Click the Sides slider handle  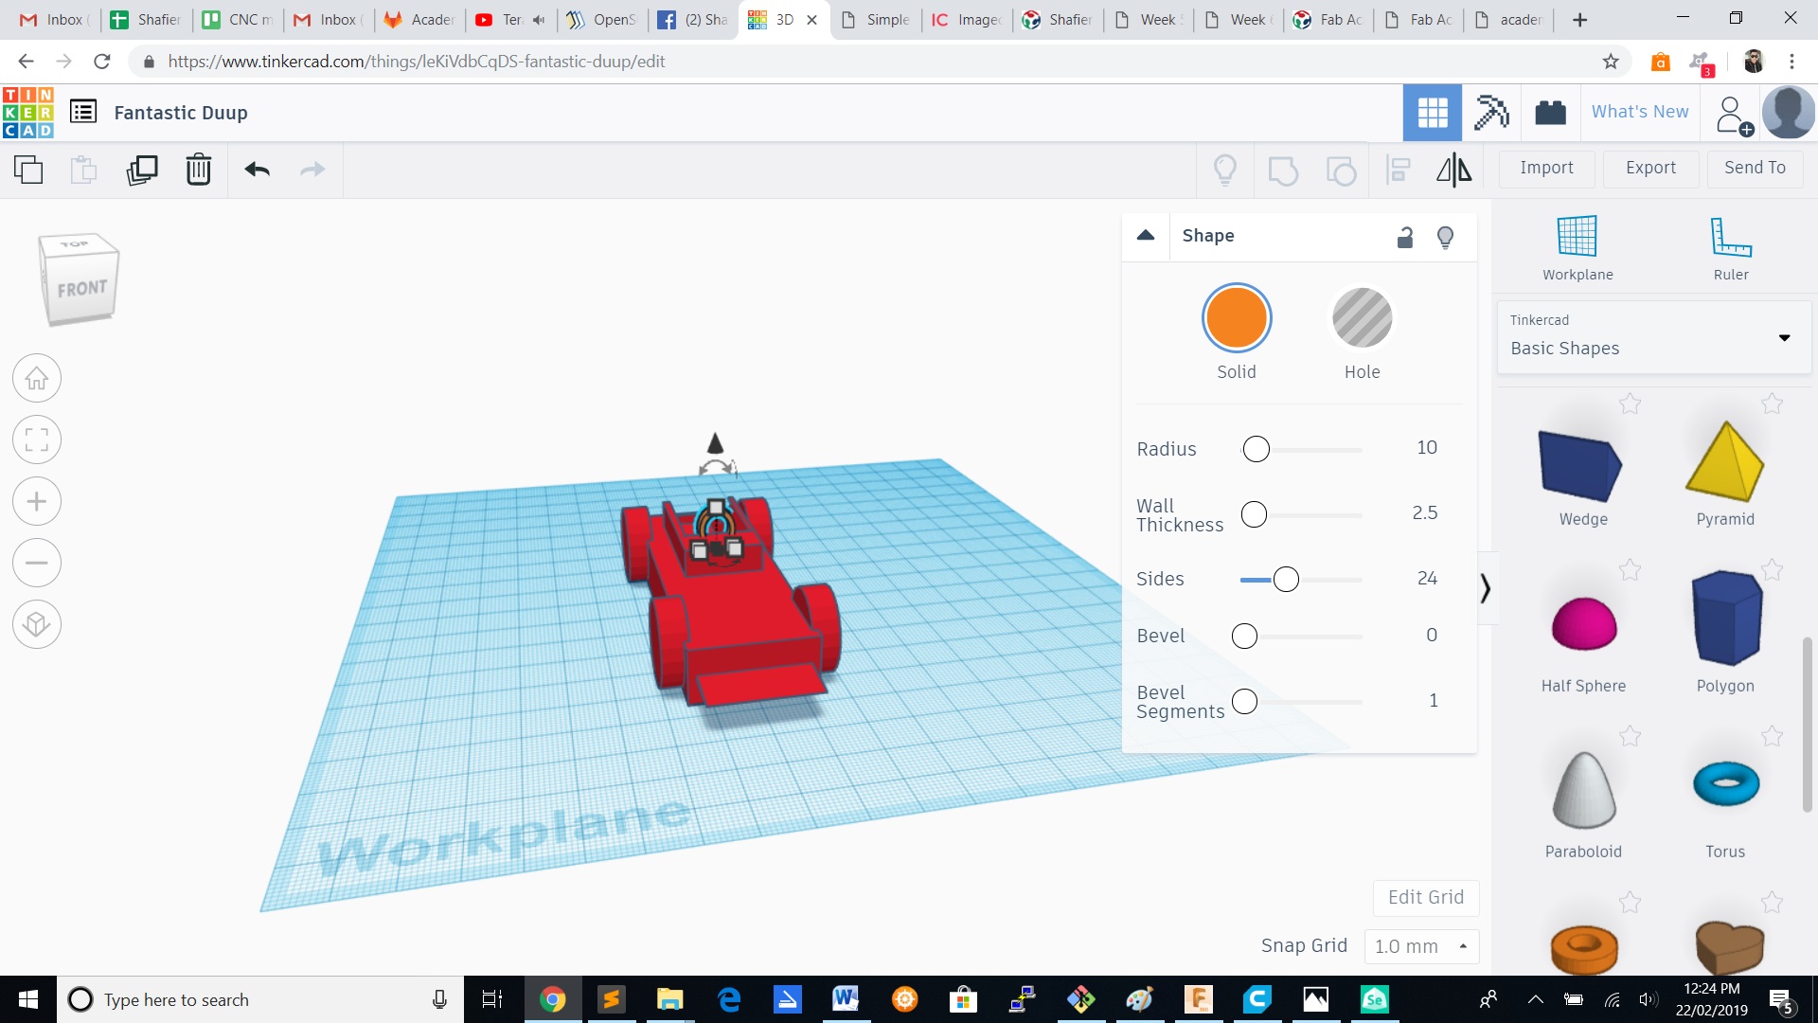(x=1286, y=580)
